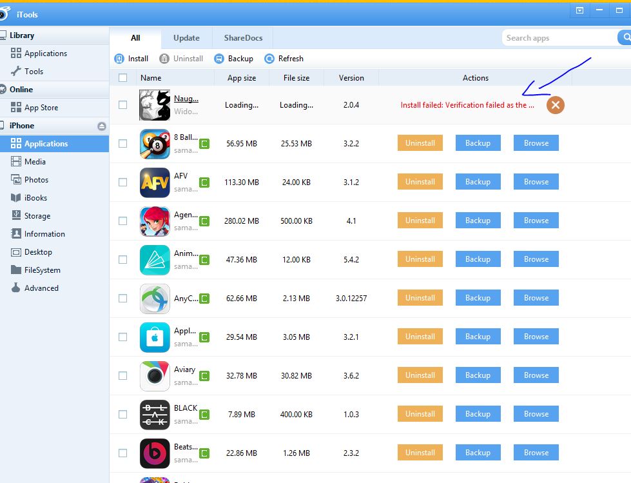Select Photos in the iPhone sidebar
The width and height of the screenshot is (631, 483).
click(36, 180)
